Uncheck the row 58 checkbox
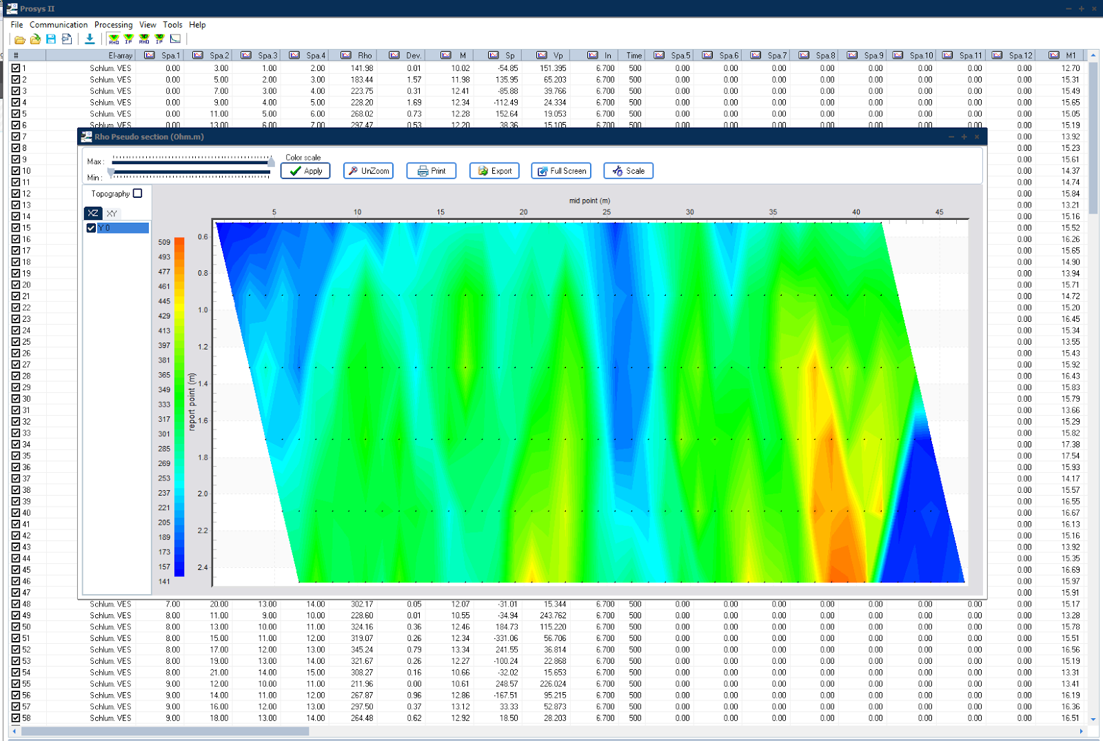1103x741 pixels. pos(16,718)
